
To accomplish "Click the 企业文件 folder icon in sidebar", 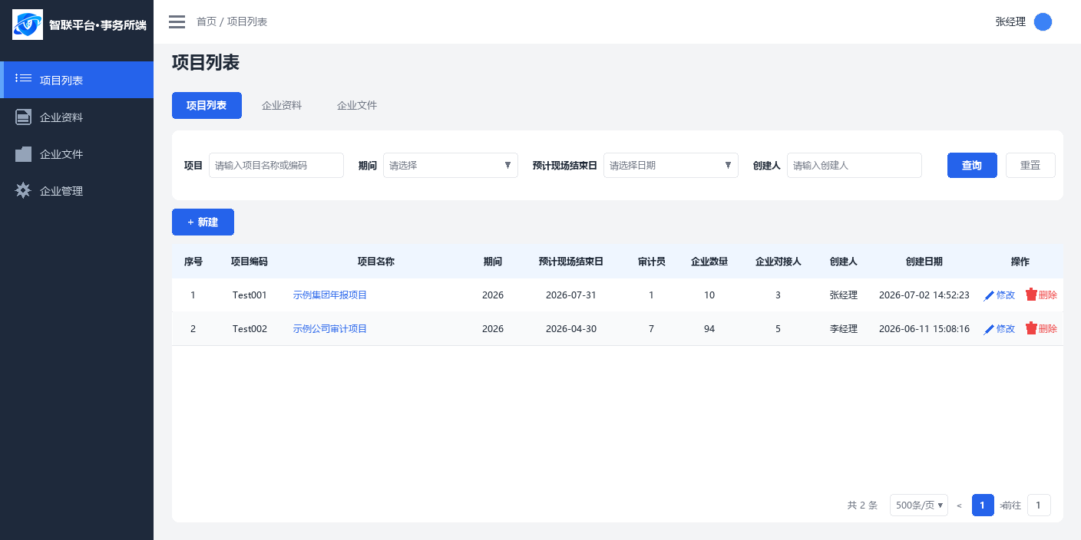I will tap(23, 153).
